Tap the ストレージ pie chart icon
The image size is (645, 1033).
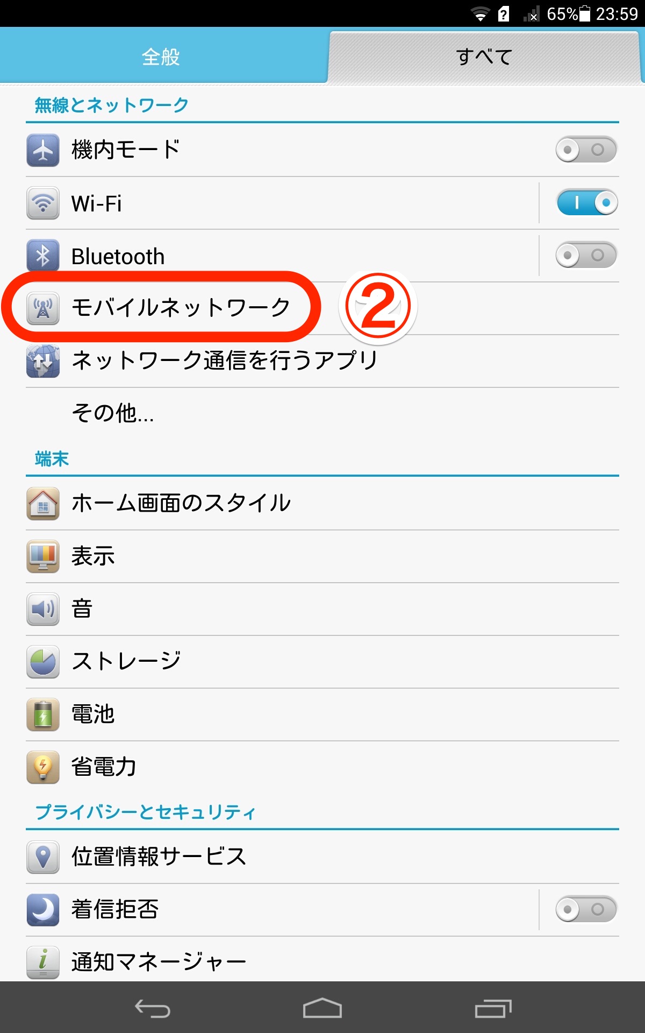tap(43, 662)
